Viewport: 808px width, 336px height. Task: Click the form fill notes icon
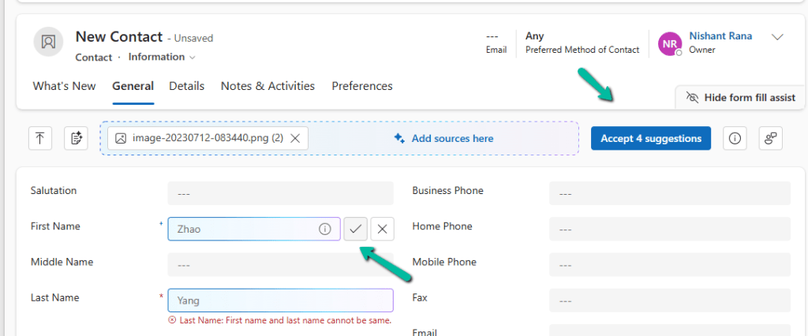77,138
